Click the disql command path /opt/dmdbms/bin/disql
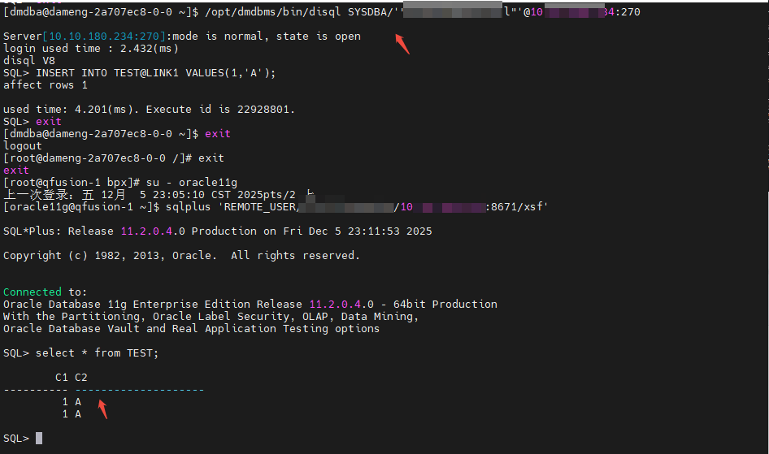The width and height of the screenshot is (769, 454). (x=272, y=11)
